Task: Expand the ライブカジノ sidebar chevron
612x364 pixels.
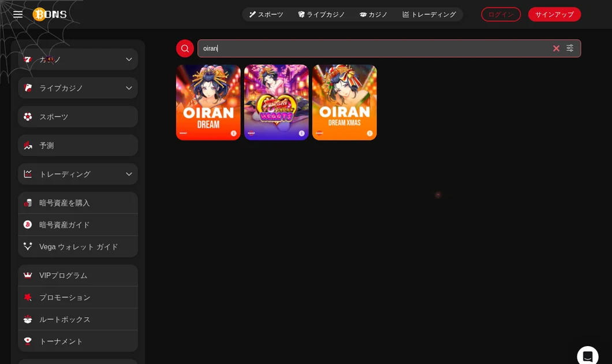Action: 129,88
